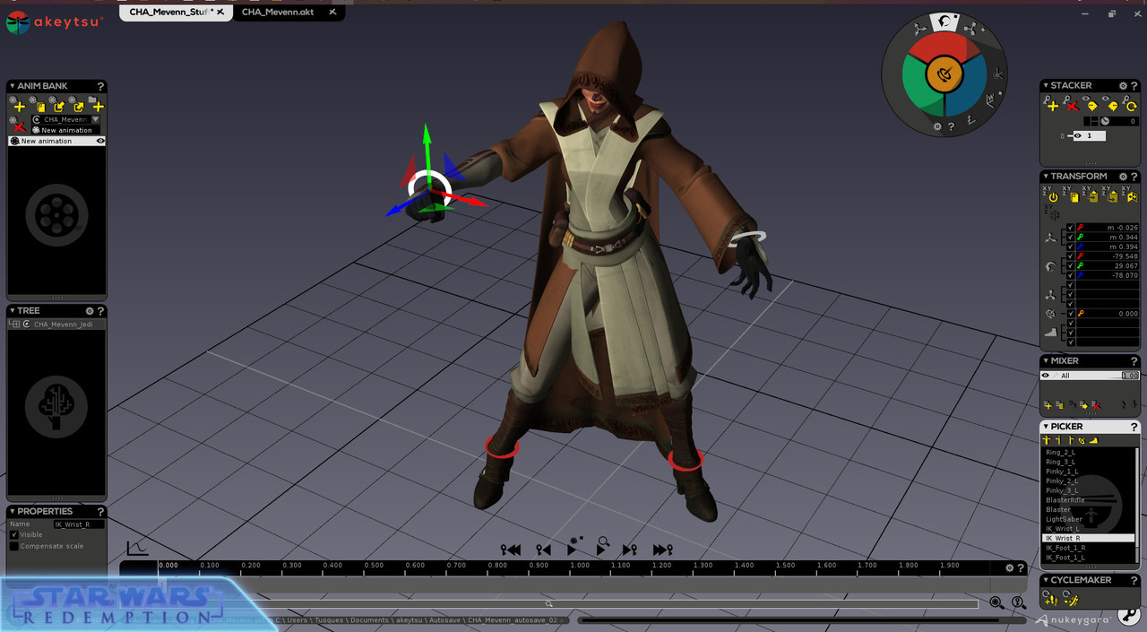Click first Cyclemaker footsteps icon
Viewport: 1147px width, 632px height.
(x=1050, y=599)
